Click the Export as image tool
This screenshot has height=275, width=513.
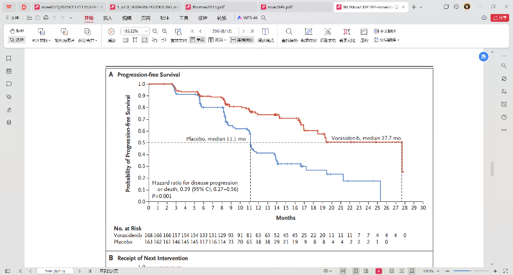tap(65, 35)
